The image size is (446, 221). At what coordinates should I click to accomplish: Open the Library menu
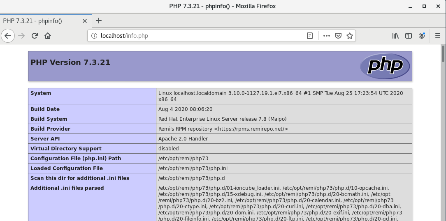395,36
